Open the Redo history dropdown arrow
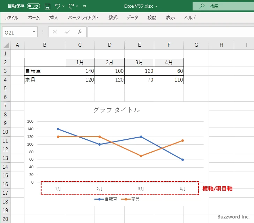Viewport: 254px width, 223px height. pyautogui.click(x=77, y=6)
